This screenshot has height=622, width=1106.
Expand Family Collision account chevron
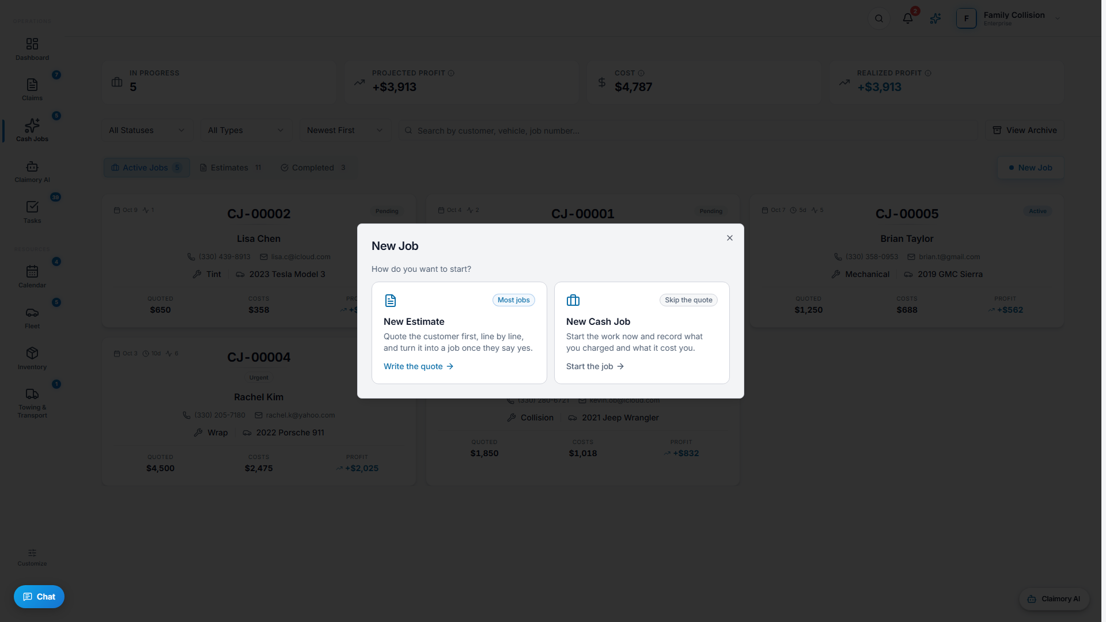(1058, 18)
